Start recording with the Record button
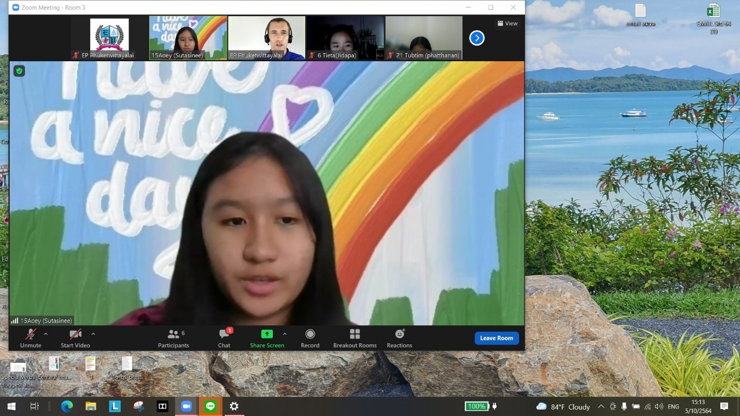 pos(310,338)
